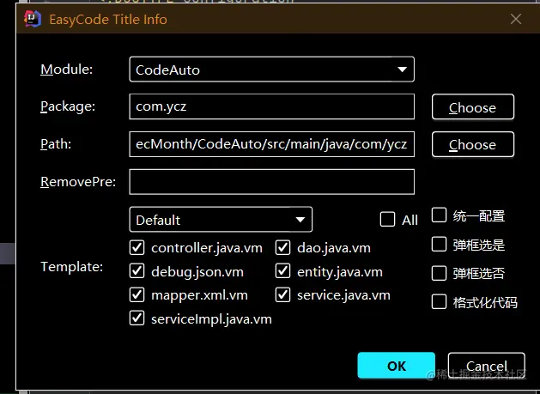Close the EasyCode Title Info dialog
Viewport: 540px width, 394px height.
tap(515, 19)
